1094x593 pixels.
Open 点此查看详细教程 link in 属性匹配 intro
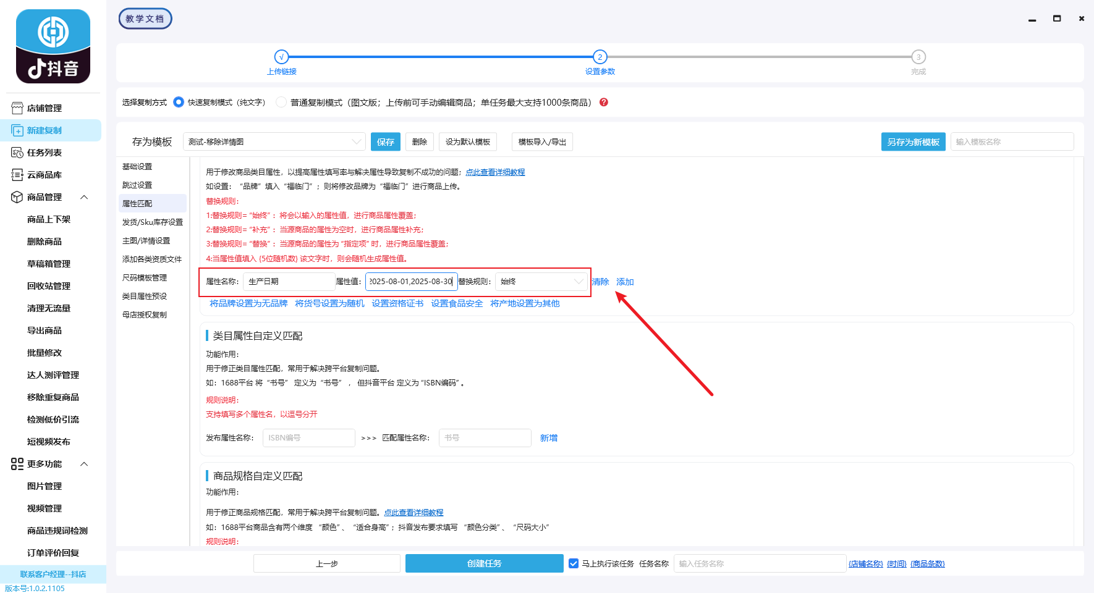point(495,172)
